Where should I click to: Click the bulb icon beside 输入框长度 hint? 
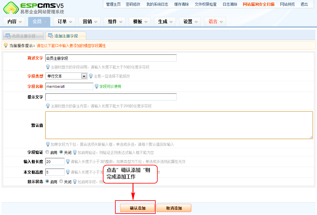(68, 162)
